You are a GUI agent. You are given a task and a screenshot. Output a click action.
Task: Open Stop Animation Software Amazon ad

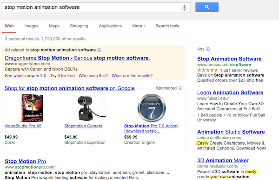[x=229, y=59]
